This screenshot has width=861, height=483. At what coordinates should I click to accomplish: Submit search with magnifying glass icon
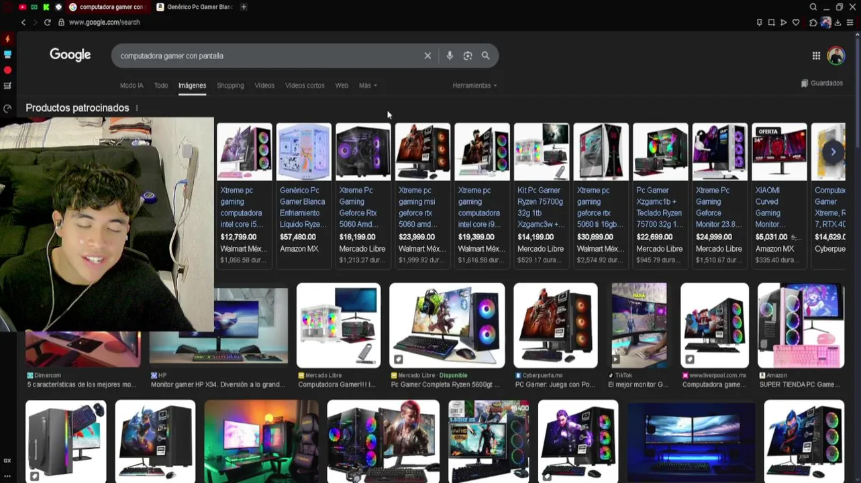(486, 56)
